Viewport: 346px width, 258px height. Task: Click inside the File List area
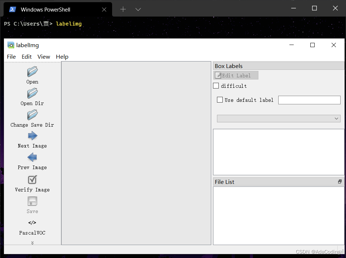pyautogui.click(x=279, y=216)
